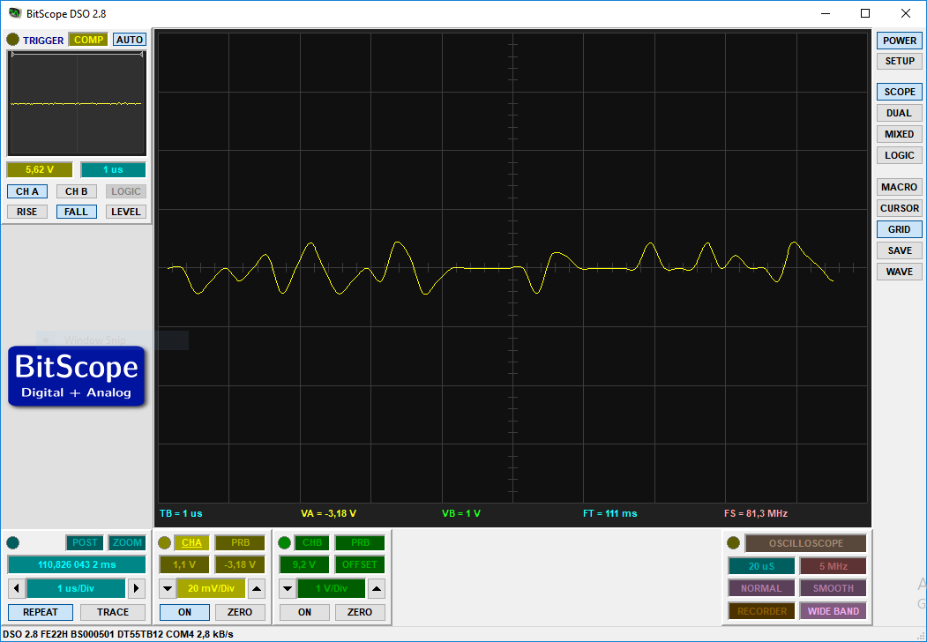Image resolution: width=927 pixels, height=642 pixels.
Task: Click the trigger preview waveform display
Action: [76, 103]
